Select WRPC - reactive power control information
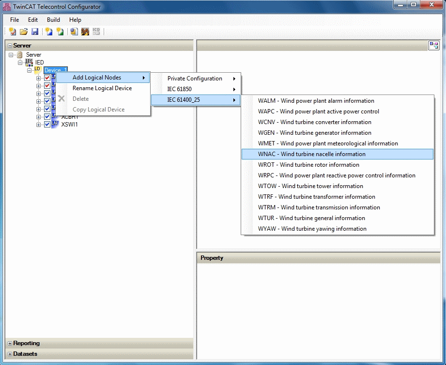 (x=338, y=175)
